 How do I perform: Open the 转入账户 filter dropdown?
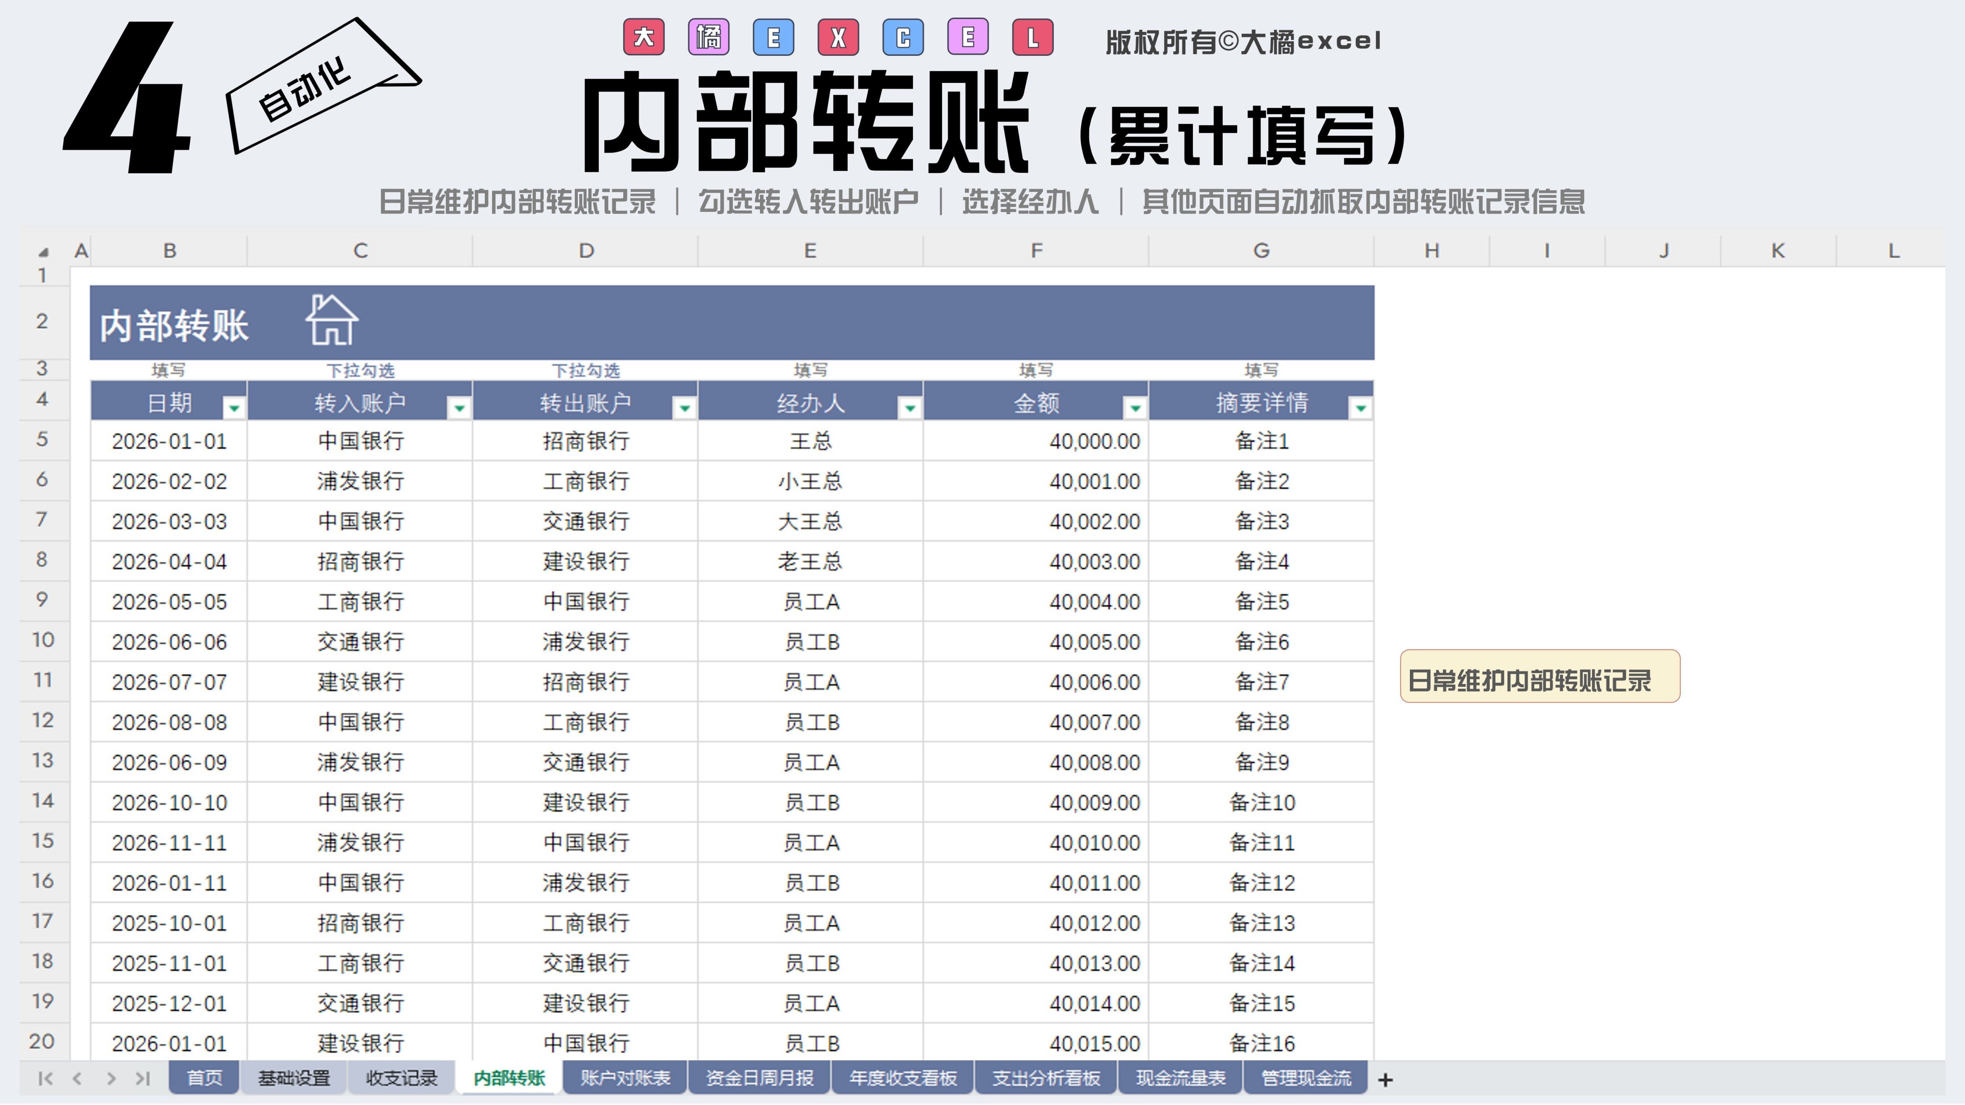click(459, 408)
